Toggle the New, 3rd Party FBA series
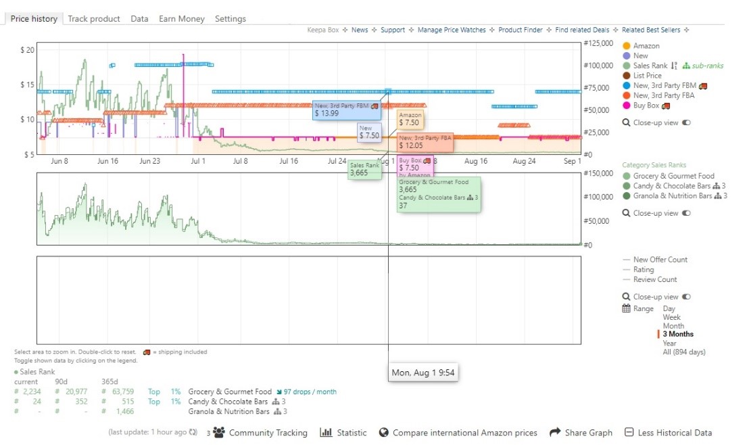Image resolution: width=745 pixels, height=445 pixels. click(x=664, y=95)
